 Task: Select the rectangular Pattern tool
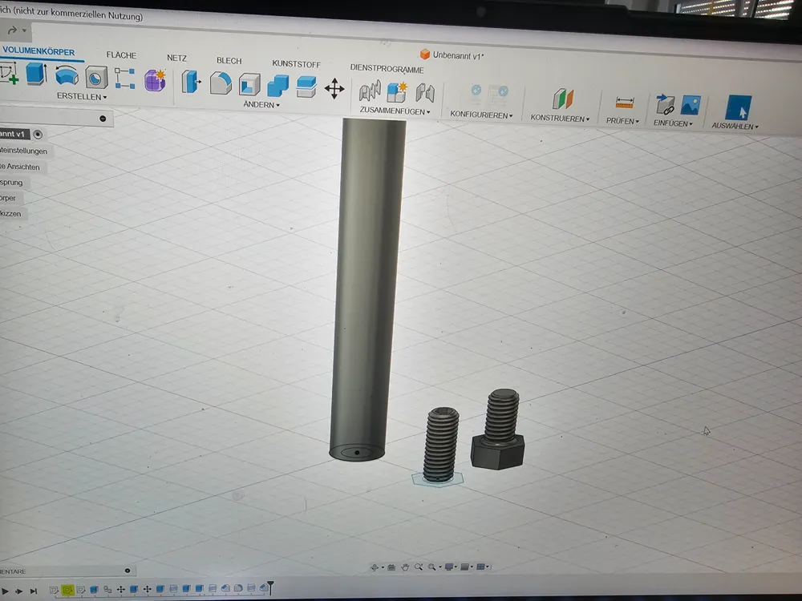[125, 79]
